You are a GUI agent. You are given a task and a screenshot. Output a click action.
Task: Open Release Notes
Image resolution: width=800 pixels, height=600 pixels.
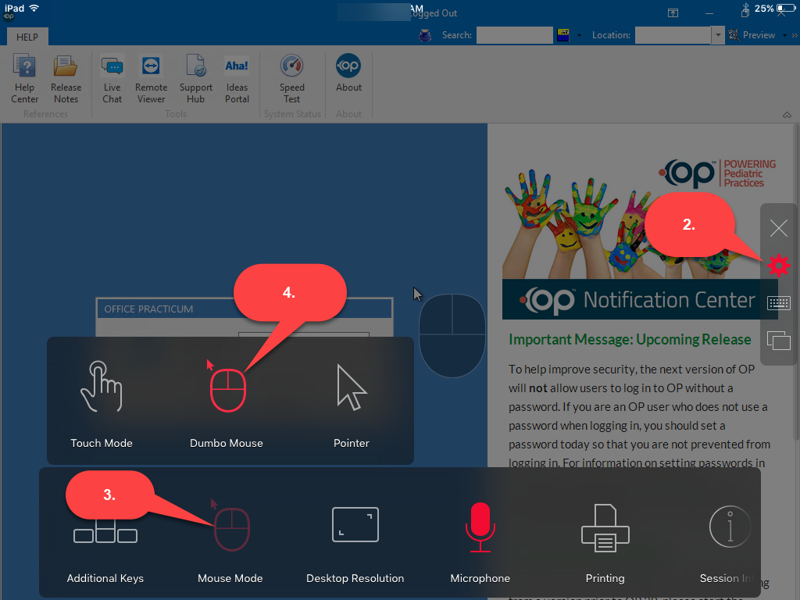click(x=66, y=79)
